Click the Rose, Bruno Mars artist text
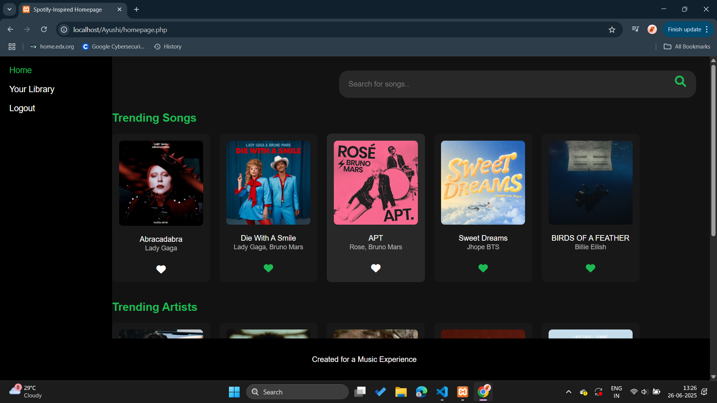The height and width of the screenshot is (403, 717). (376, 247)
